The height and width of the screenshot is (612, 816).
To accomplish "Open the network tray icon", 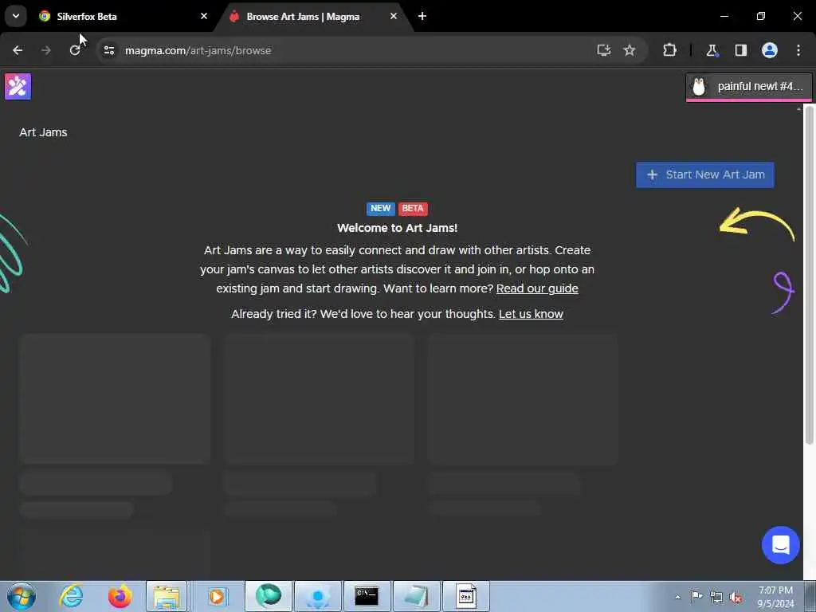I will click(x=716, y=598).
